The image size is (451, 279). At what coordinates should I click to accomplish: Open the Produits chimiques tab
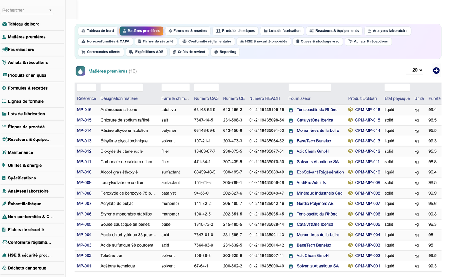tap(236, 31)
